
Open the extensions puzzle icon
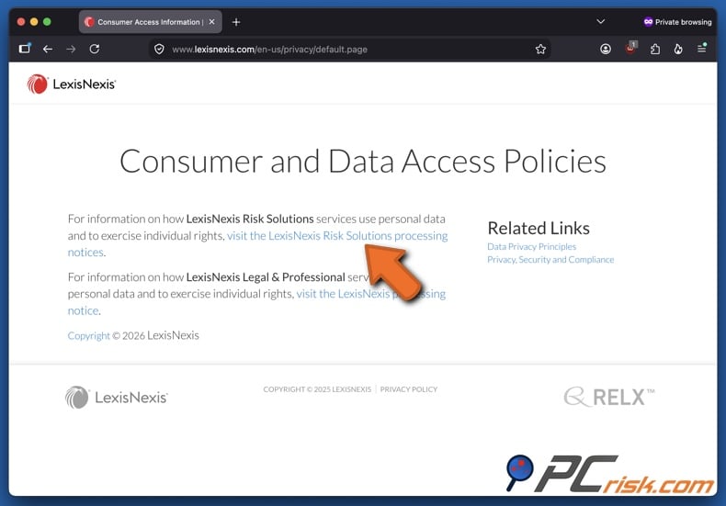click(x=654, y=49)
